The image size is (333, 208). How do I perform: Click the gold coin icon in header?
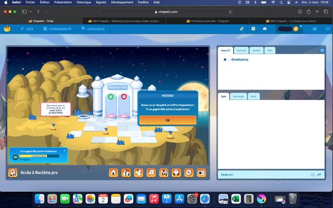tap(296, 29)
